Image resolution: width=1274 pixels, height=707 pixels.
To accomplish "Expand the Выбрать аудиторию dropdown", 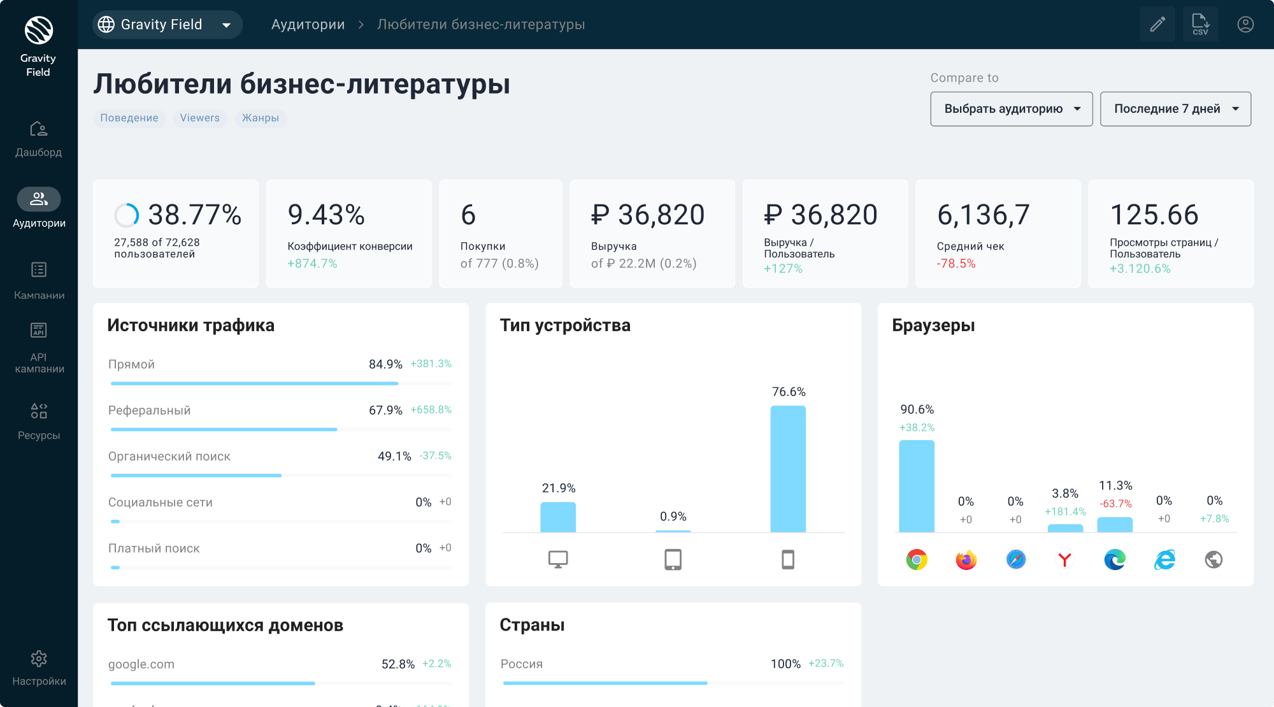I will pyautogui.click(x=1011, y=109).
